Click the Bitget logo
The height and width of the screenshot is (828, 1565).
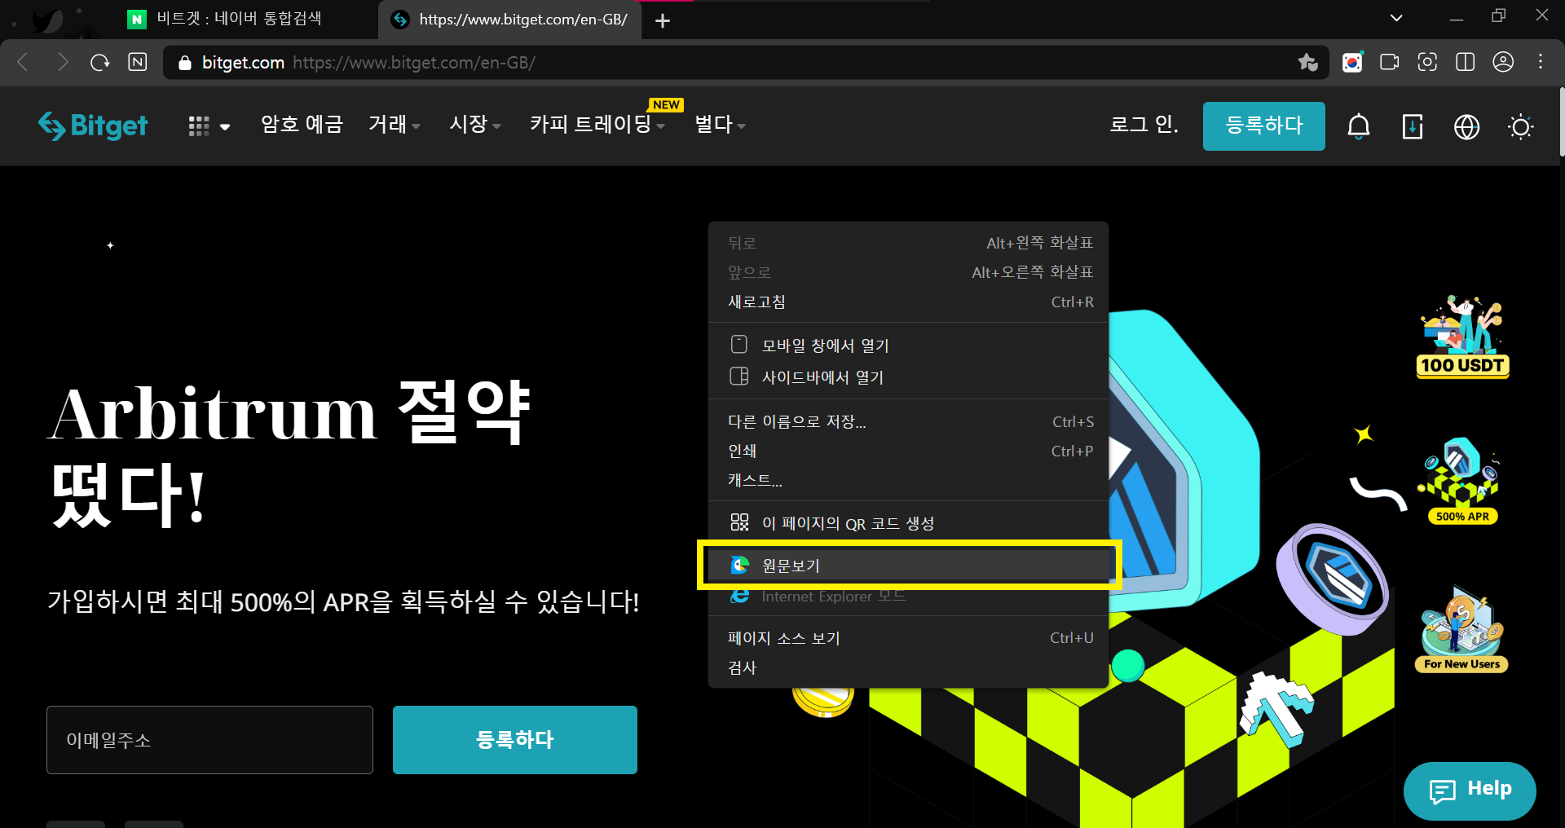pos(93,126)
